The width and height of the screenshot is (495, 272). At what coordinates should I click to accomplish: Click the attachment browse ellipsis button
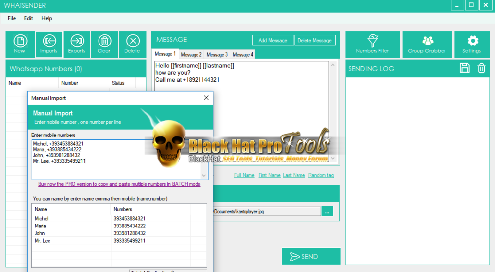[327, 211]
